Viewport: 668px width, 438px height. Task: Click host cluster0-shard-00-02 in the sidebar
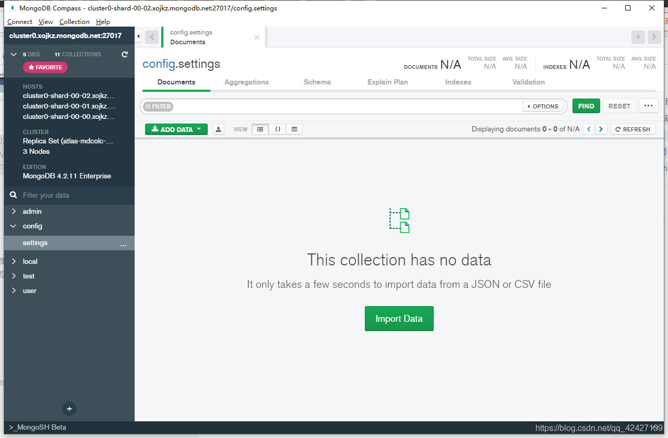pyautogui.click(x=68, y=96)
